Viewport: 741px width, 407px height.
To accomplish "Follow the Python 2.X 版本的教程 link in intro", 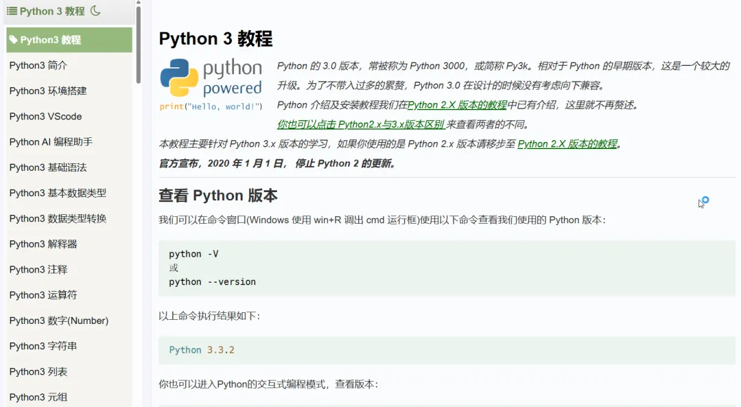I will point(457,105).
